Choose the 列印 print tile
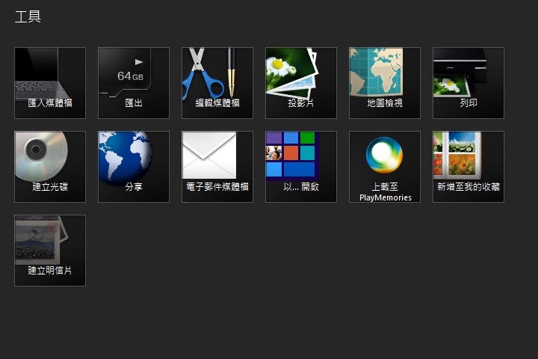This screenshot has width=538, height=359. click(469, 83)
